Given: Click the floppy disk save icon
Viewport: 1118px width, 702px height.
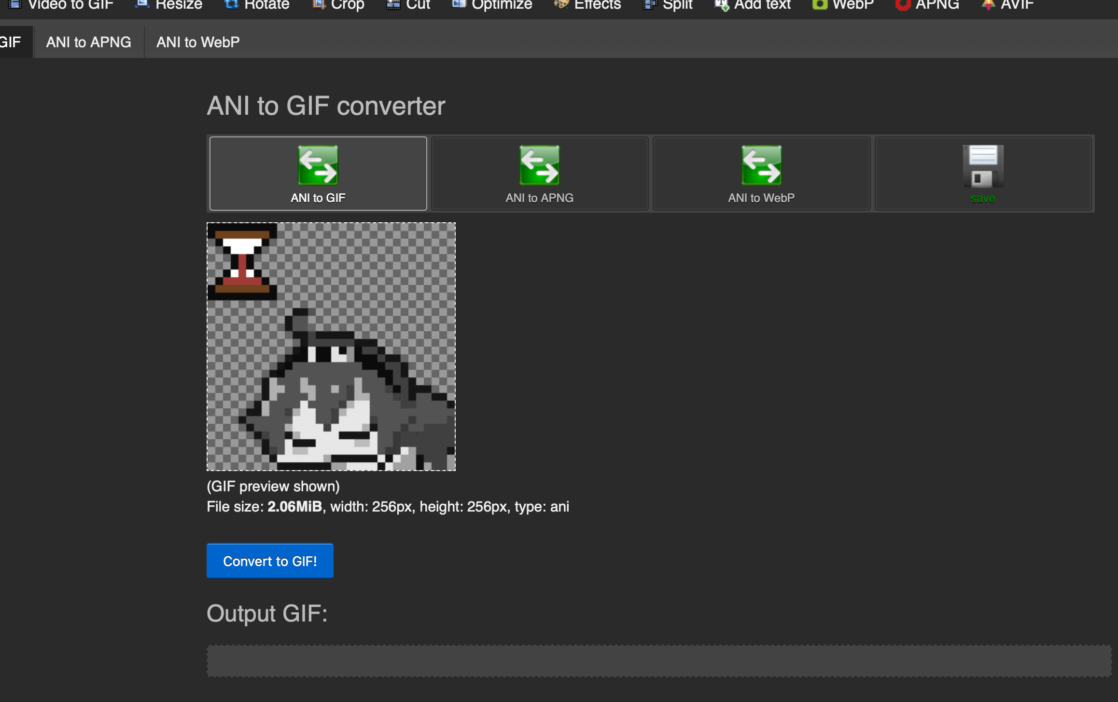Looking at the screenshot, I should point(983,166).
